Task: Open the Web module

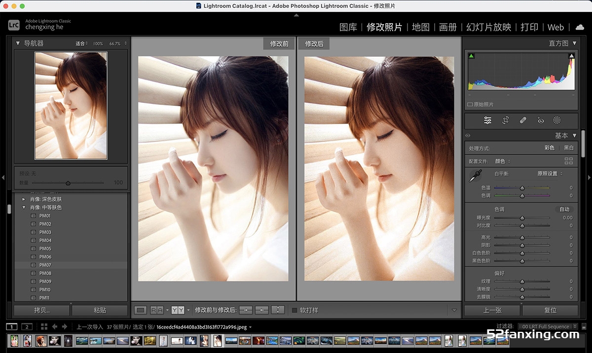Action: click(556, 27)
